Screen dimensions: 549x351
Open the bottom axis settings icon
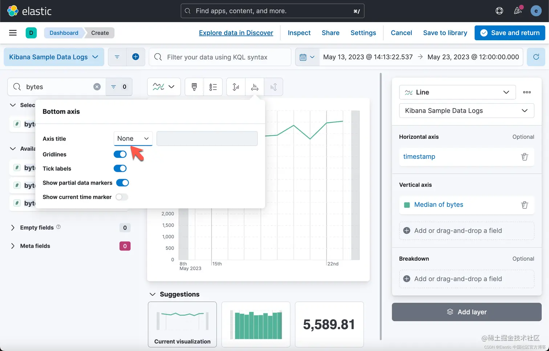tap(255, 87)
